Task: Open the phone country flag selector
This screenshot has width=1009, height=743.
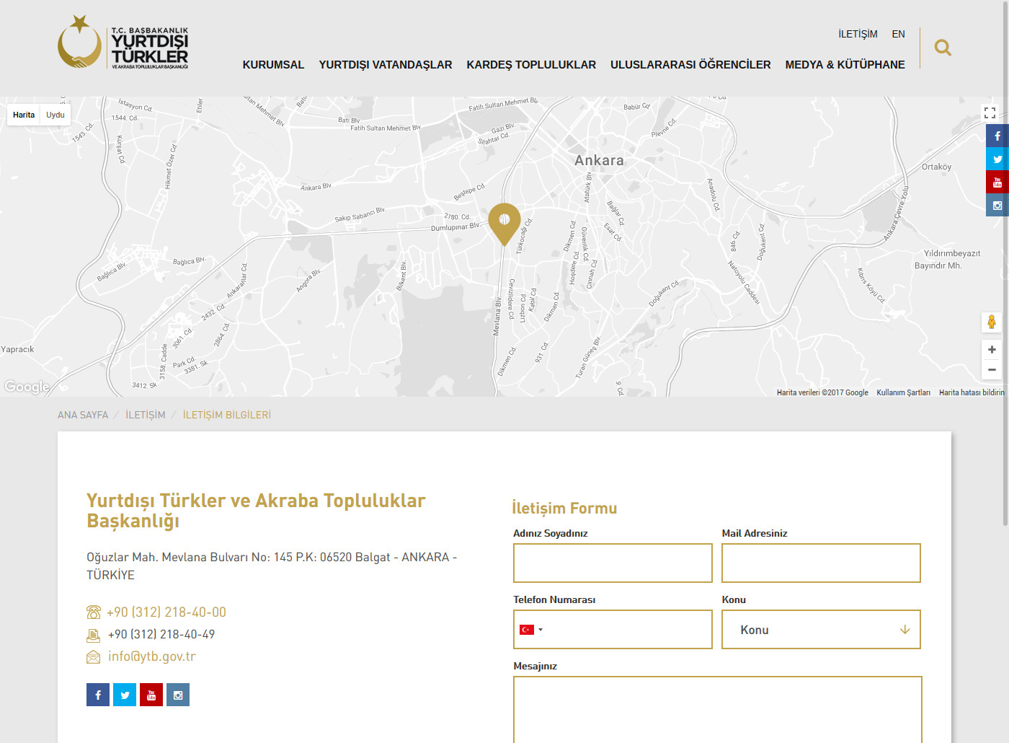Action: point(530,630)
